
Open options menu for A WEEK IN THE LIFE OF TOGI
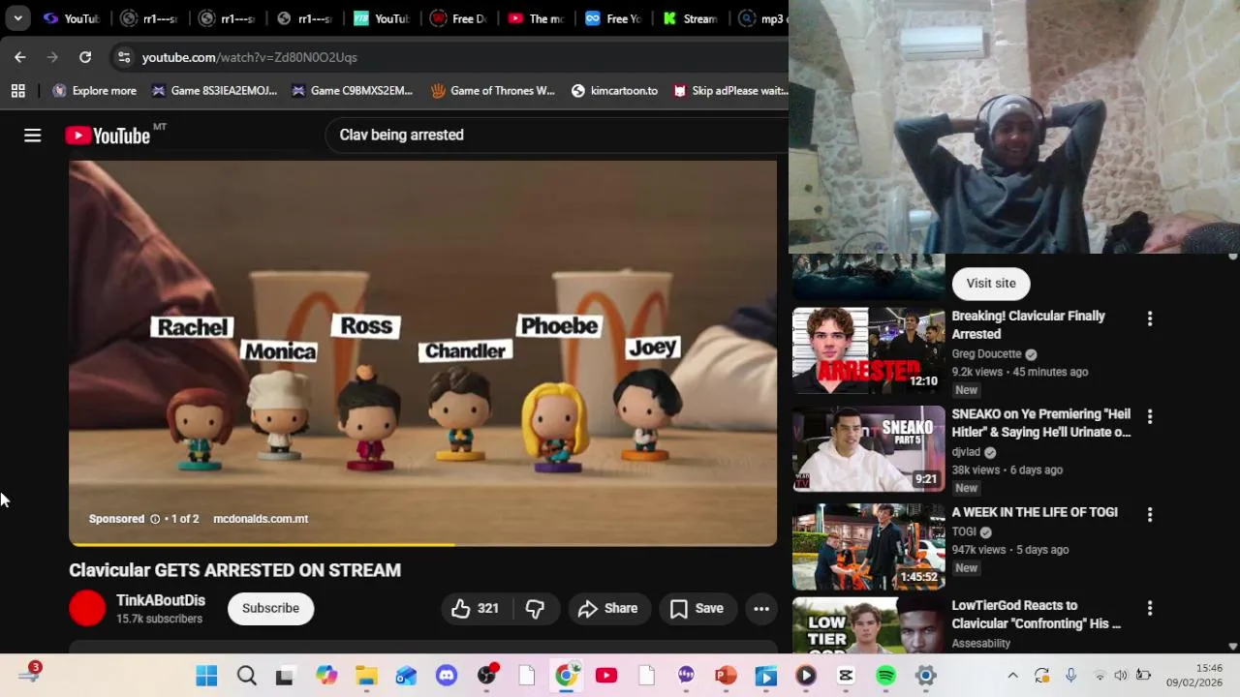tap(1150, 515)
